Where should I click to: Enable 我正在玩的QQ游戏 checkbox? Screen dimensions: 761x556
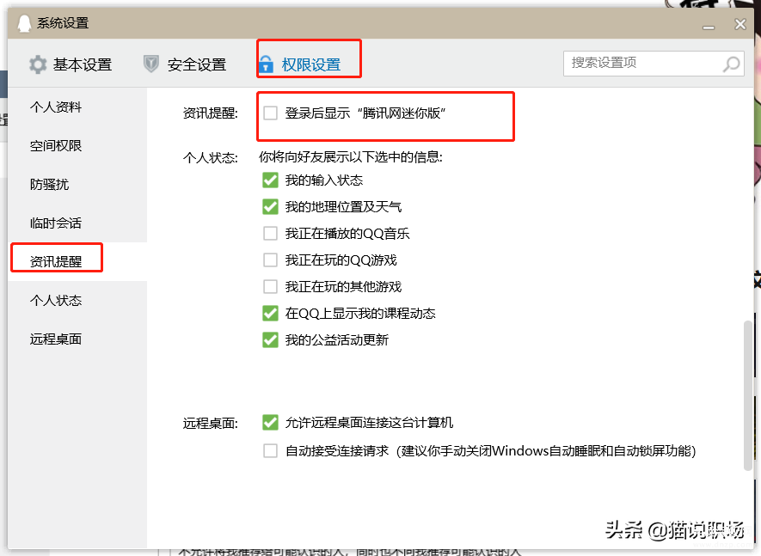click(x=271, y=260)
